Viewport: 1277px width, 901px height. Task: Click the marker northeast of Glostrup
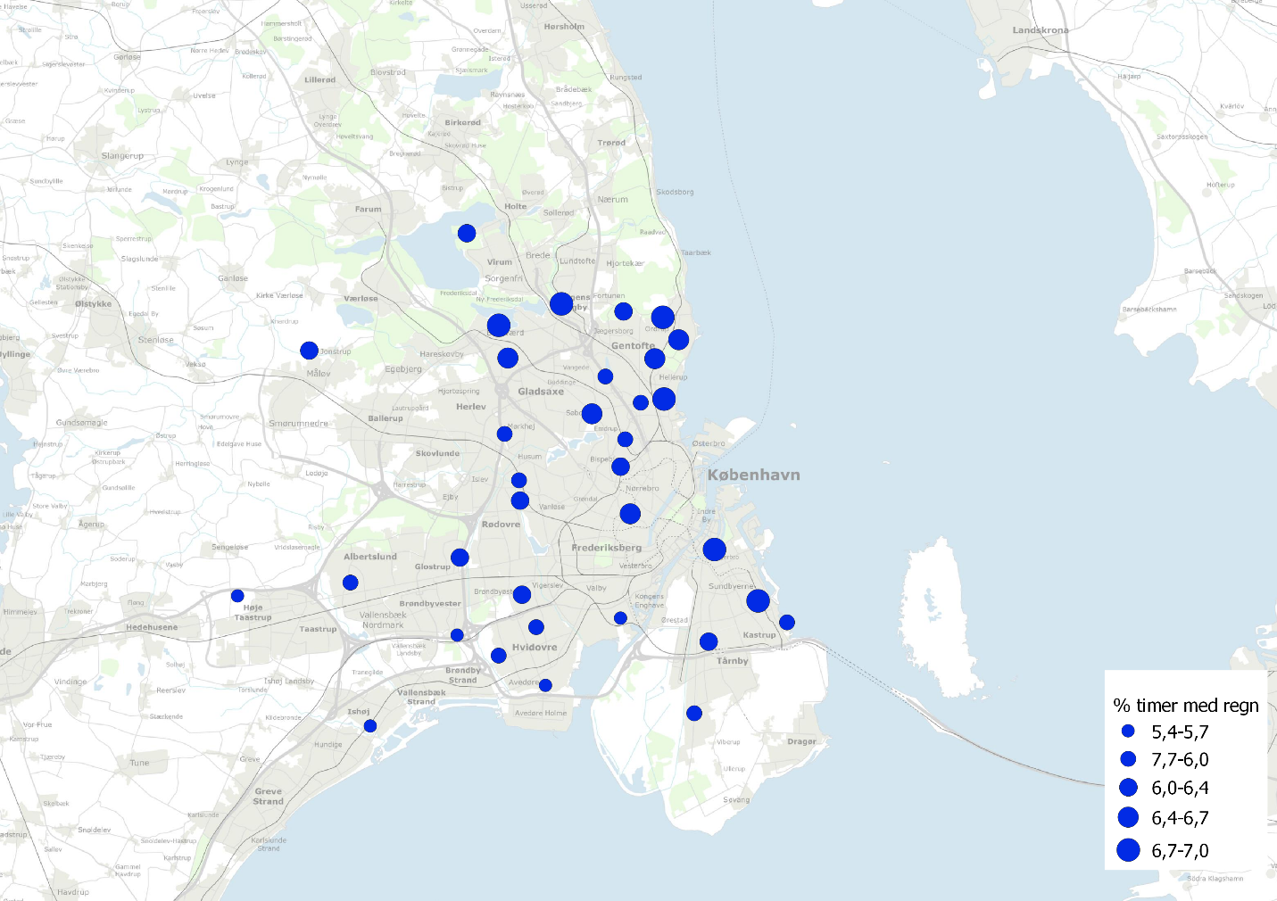point(460,558)
